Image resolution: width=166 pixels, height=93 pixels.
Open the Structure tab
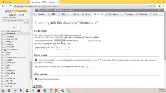point(40,14)
